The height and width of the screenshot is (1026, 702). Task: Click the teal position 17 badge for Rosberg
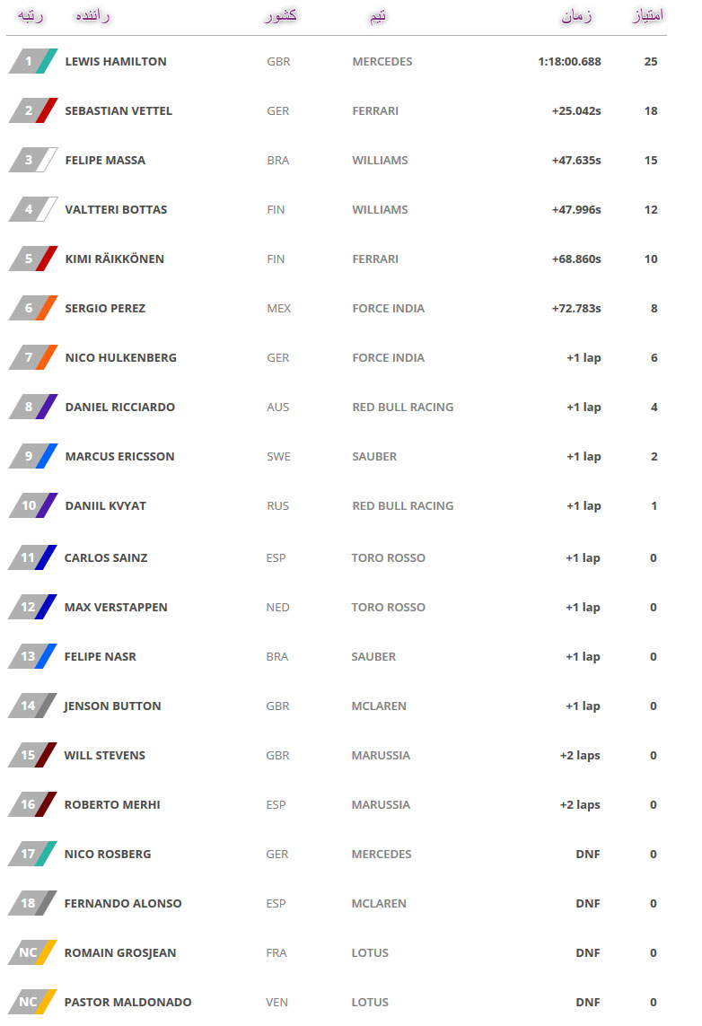pyautogui.click(x=32, y=854)
